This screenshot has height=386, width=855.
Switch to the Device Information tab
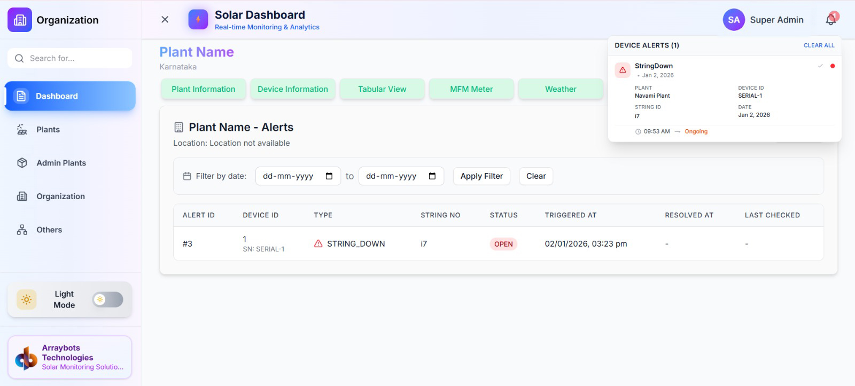click(293, 89)
